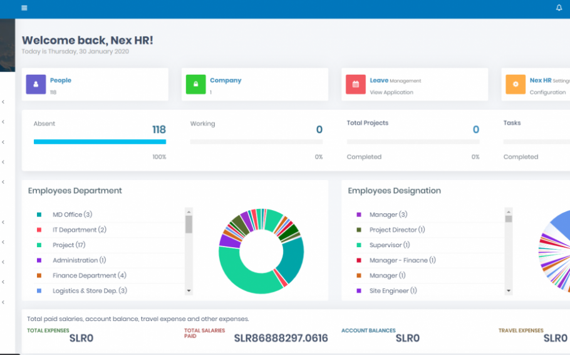Click the Total Expenses SLR0 value
Image resolution: width=570 pixels, height=355 pixels.
tap(81, 338)
